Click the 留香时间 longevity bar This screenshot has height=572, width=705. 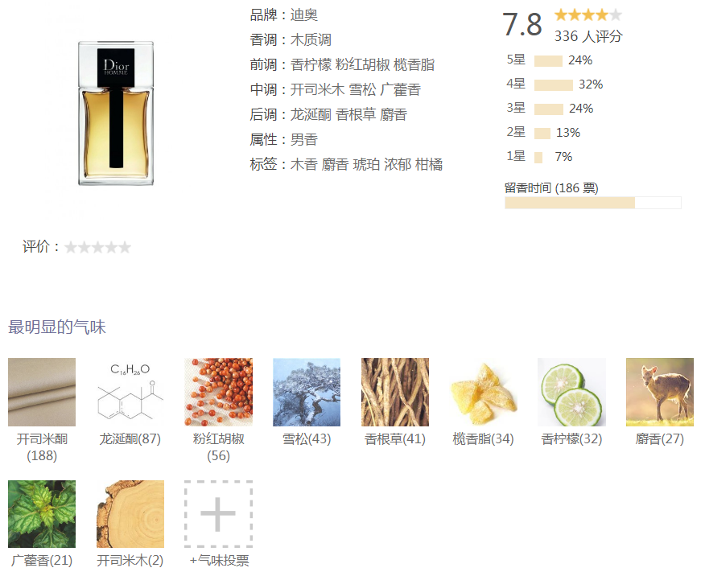pos(592,203)
